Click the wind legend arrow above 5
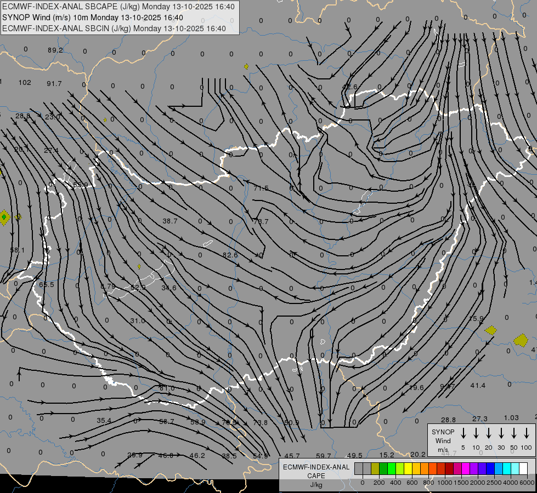The height and width of the screenshot is (493, 537). click(463, 433)
